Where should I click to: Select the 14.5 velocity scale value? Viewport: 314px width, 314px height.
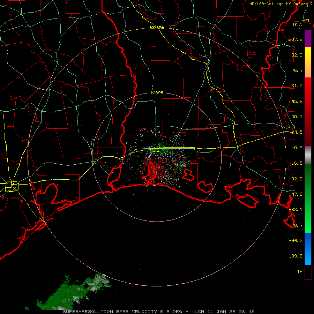coord(297,132)
